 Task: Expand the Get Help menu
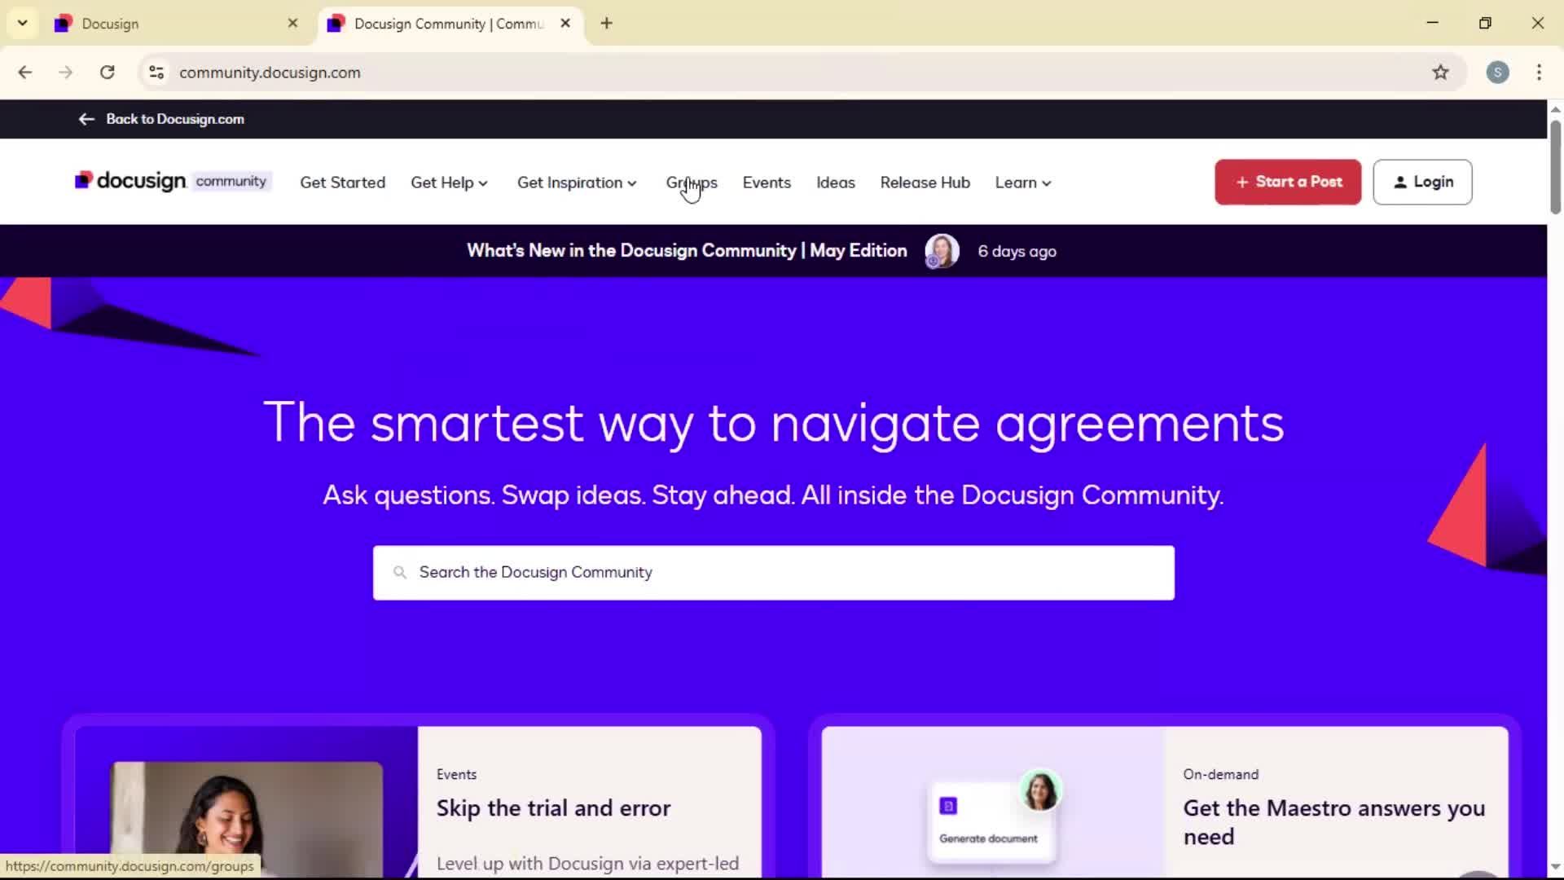coord(449,183)
